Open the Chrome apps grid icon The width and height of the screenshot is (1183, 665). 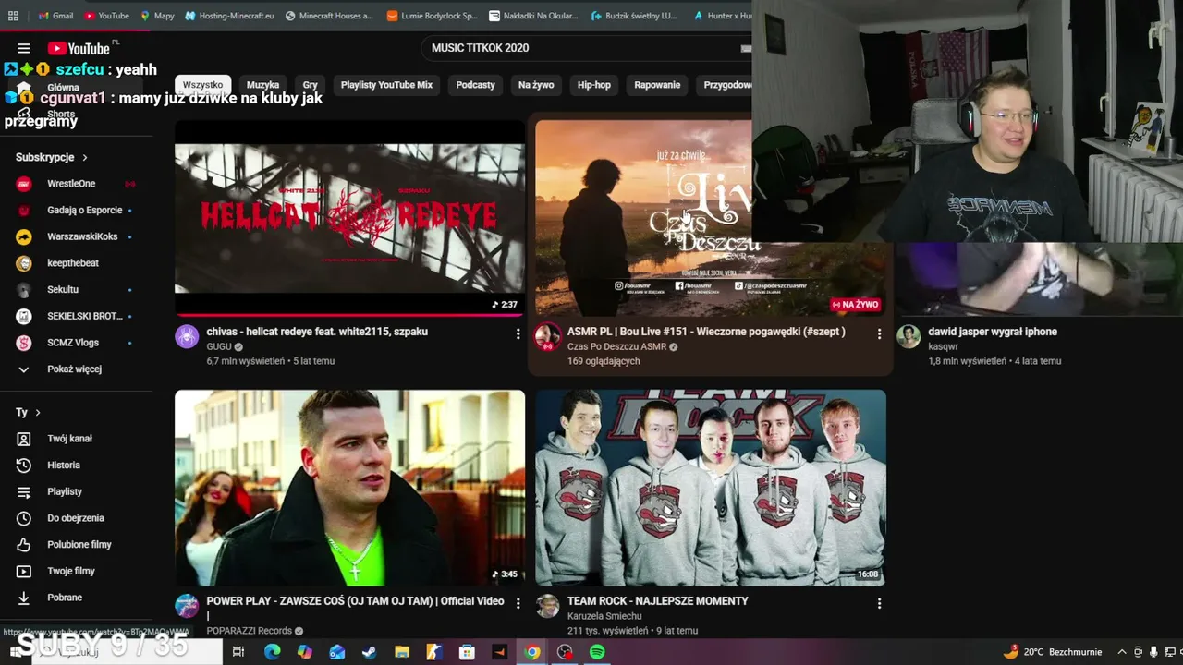(13, 16)
